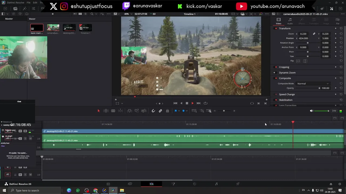
Task: Go to first frame of timeline
Action: 175,103
